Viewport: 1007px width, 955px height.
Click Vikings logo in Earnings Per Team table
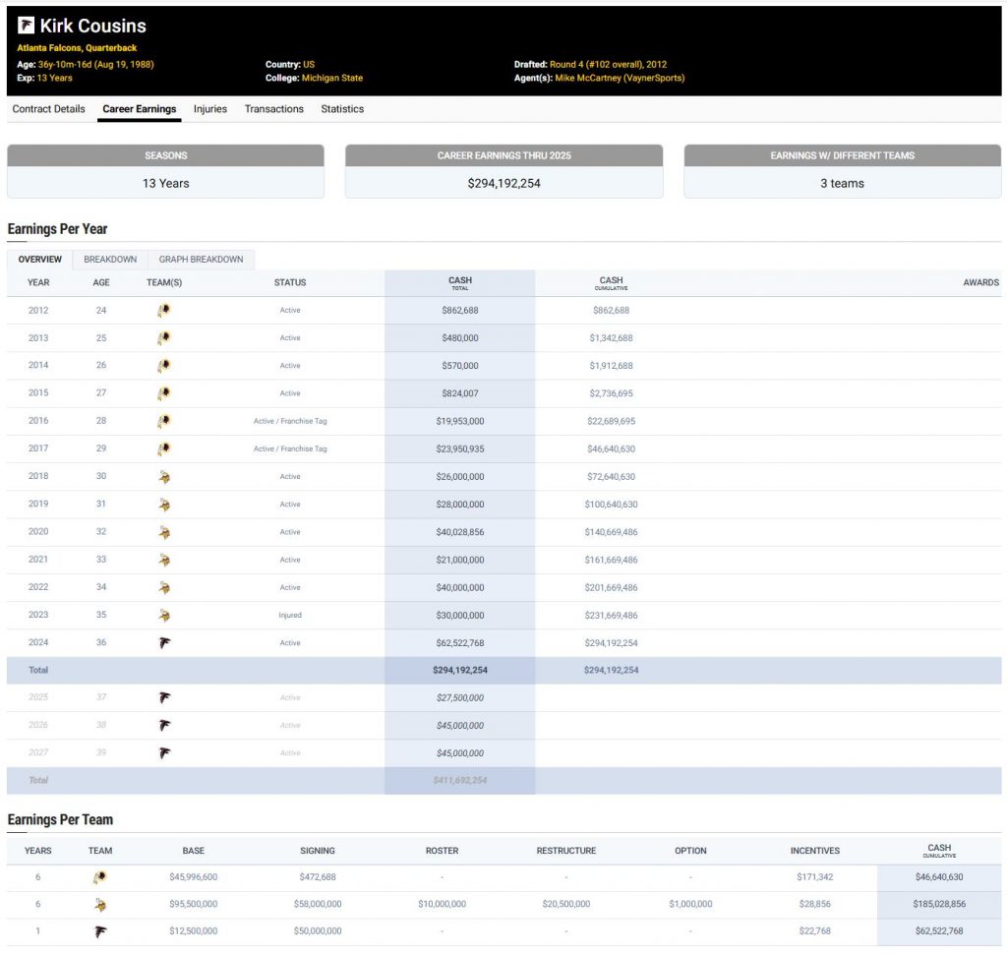point(100,905)
